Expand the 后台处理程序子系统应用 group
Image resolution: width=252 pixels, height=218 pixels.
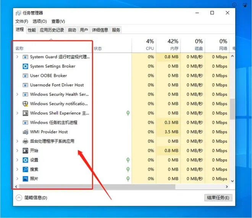[x=17, y=141]
